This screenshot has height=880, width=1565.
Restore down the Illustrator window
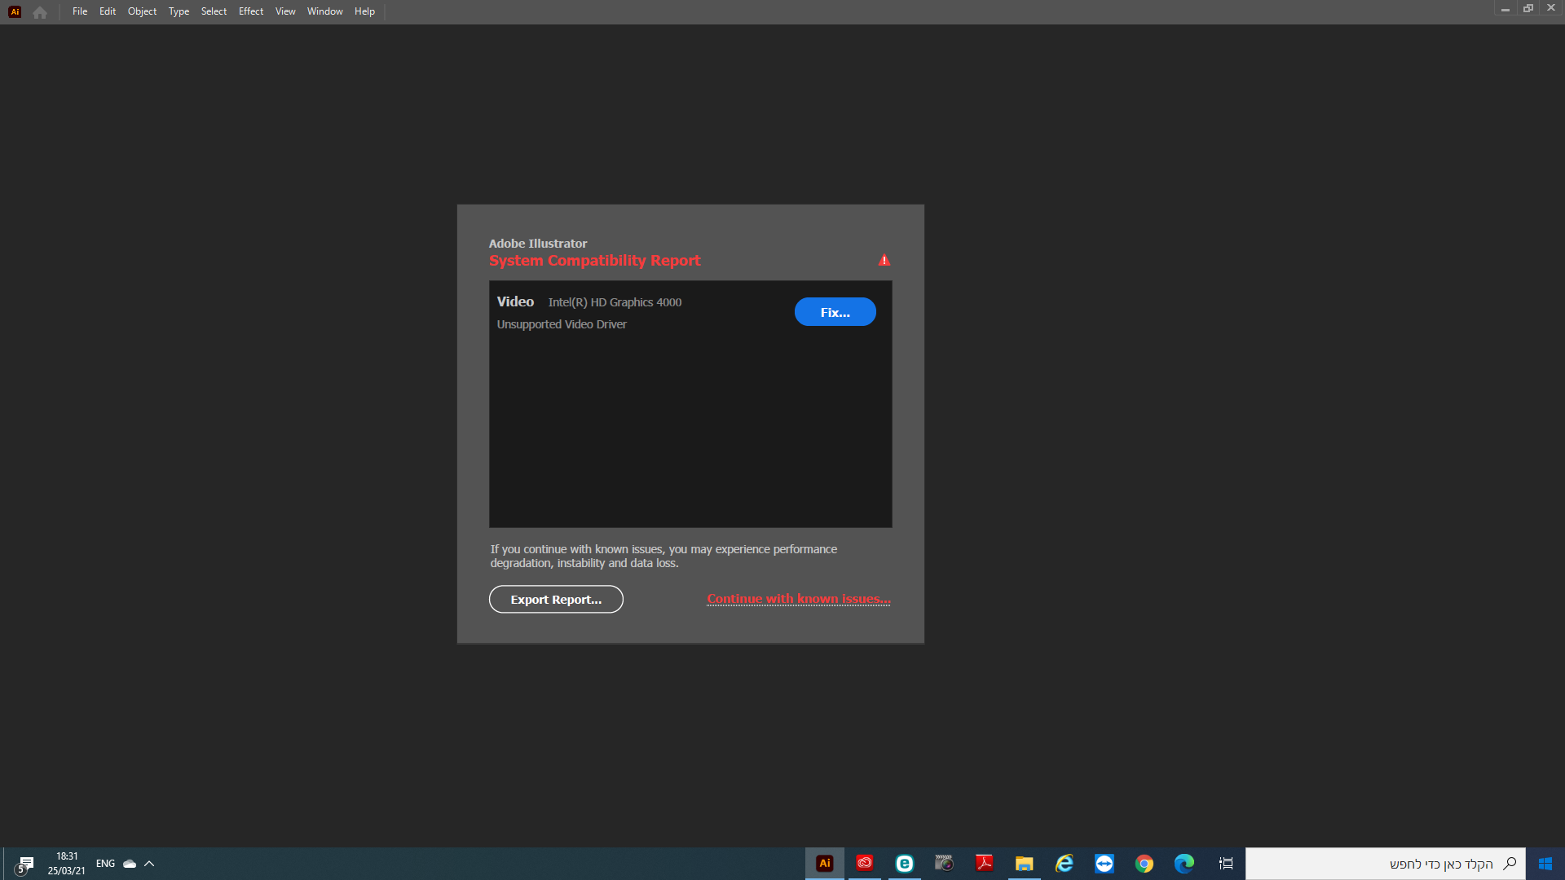coord(1528,9)
